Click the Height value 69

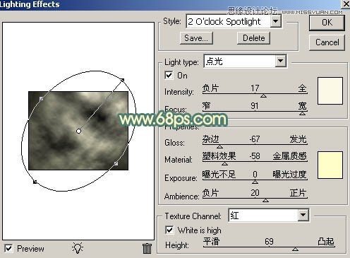click(269, 242)
